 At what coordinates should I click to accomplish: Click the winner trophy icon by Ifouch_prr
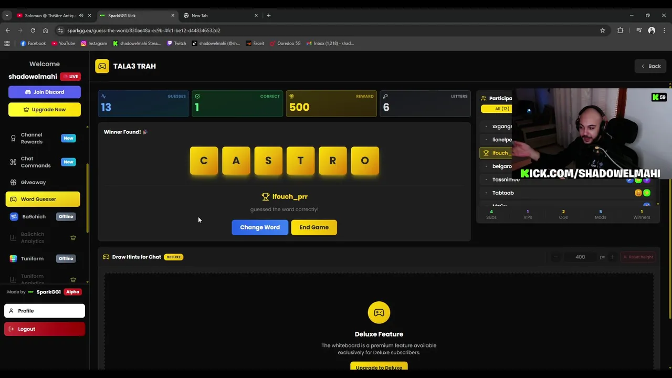click(265, 196)
